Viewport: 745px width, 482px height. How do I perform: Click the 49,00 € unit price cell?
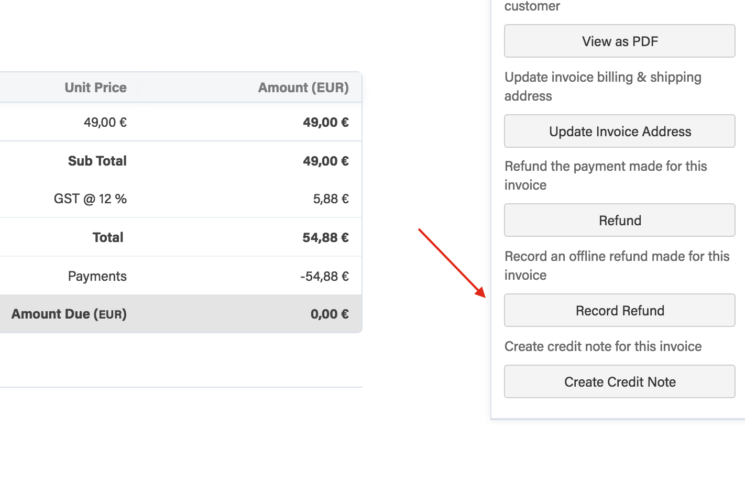(105, 122)
